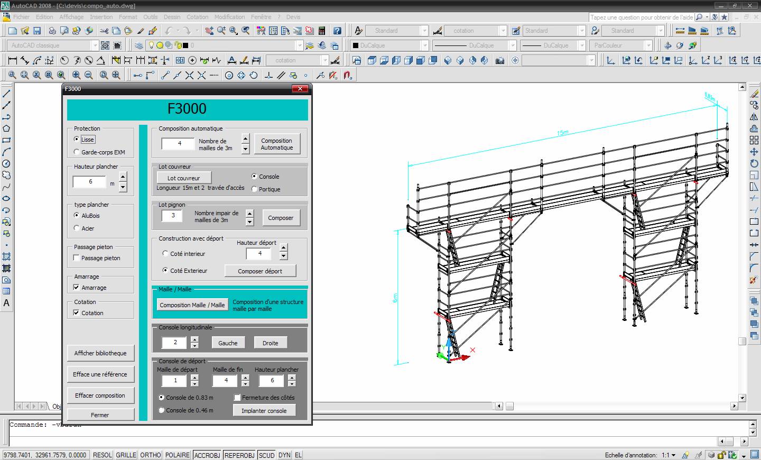The width and height of the screenshot is (761, 460).
Task: Click the Undo arrow icon
Action: (x=169, y=31)
